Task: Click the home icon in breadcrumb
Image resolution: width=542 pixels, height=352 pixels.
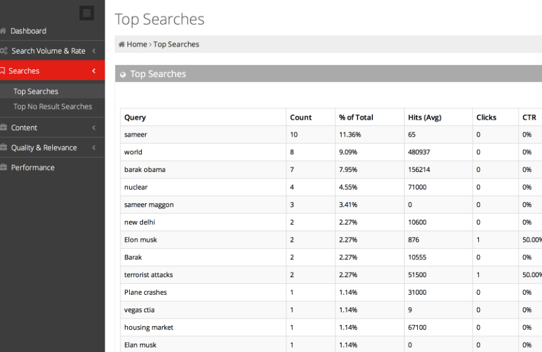Action: tap(122, 44)
